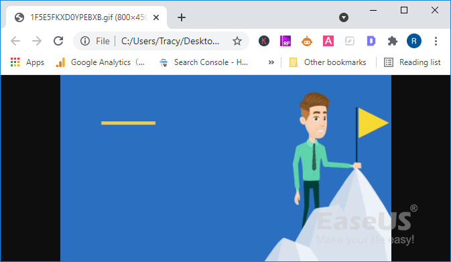Open the R profile avatar
Image resolution: width=451 pixels, height=262 pixels.
(x=414, y=41)
